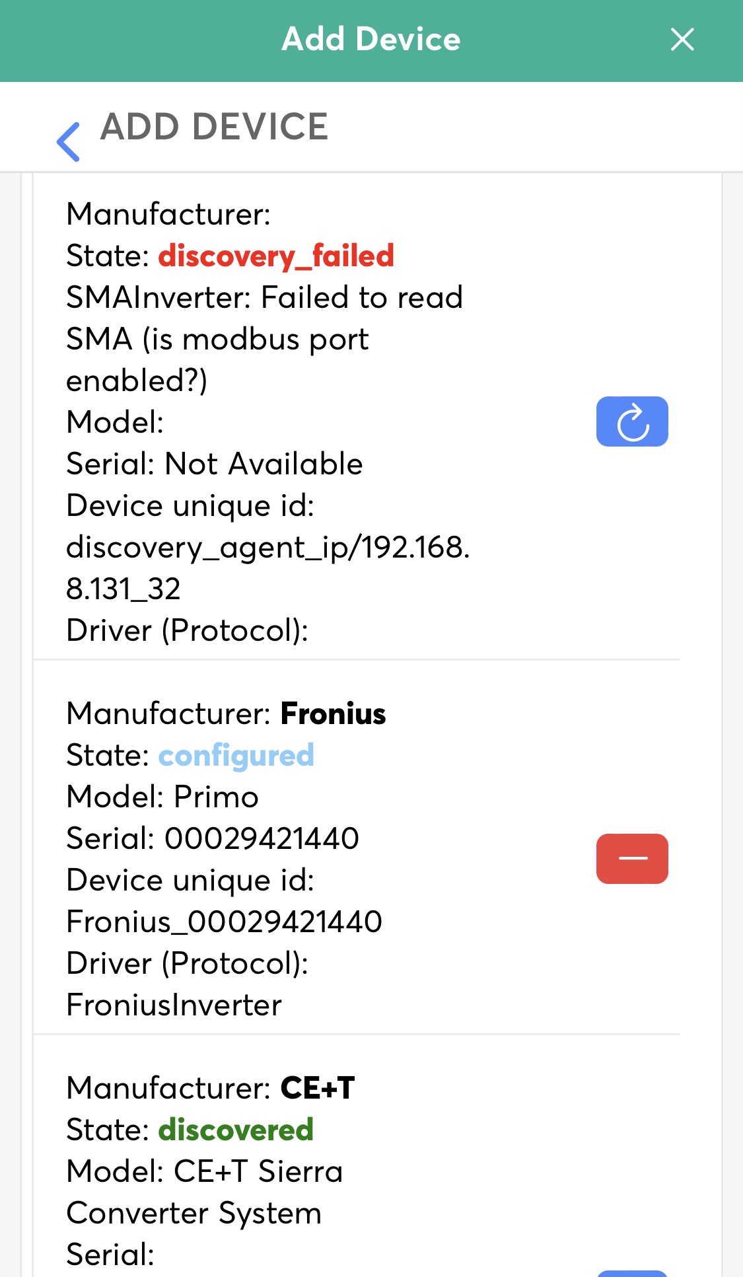This screenshot has width=743, height=1277.
Task: Tap the ADD DEVICE heading
Action: pyautogui.click(x=213, y=127)
